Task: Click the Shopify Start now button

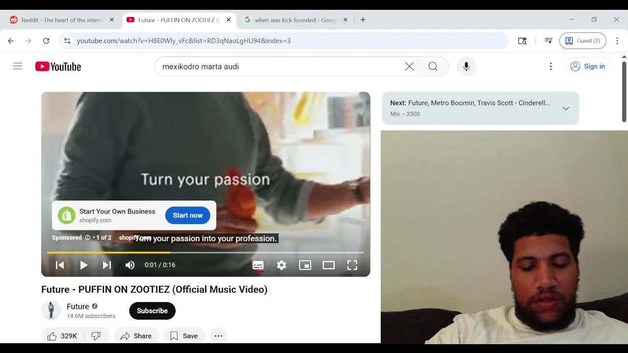Action: click(187, 215)
